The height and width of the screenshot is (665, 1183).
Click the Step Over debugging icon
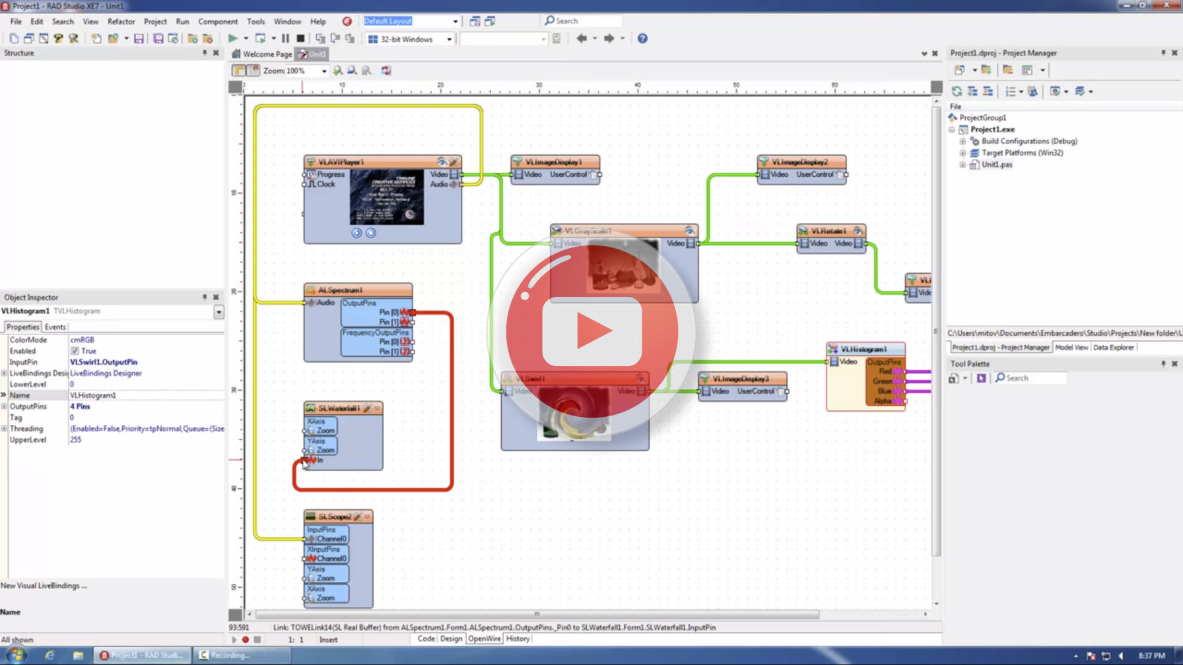pyautogui.click(x=320, y=38)
